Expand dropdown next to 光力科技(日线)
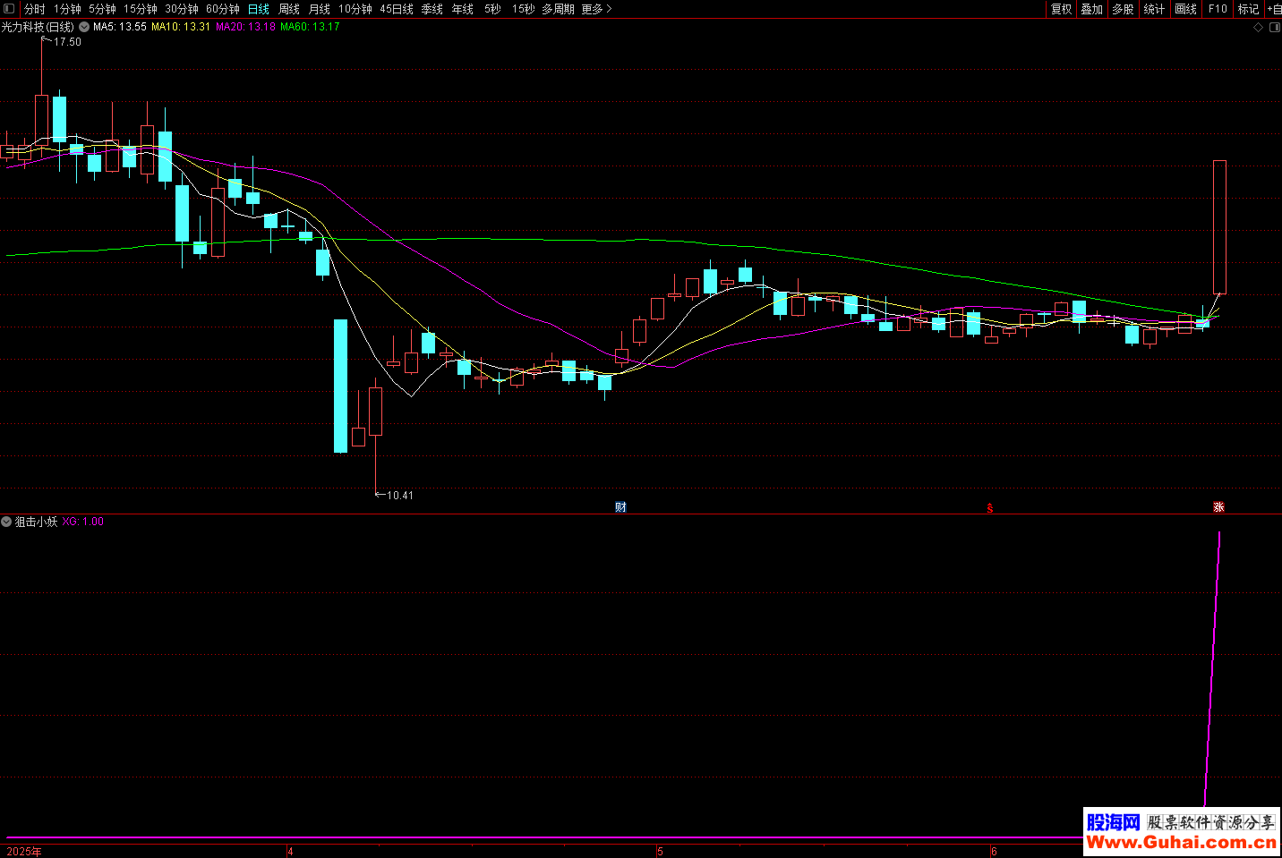 click(x=84, y=27)
